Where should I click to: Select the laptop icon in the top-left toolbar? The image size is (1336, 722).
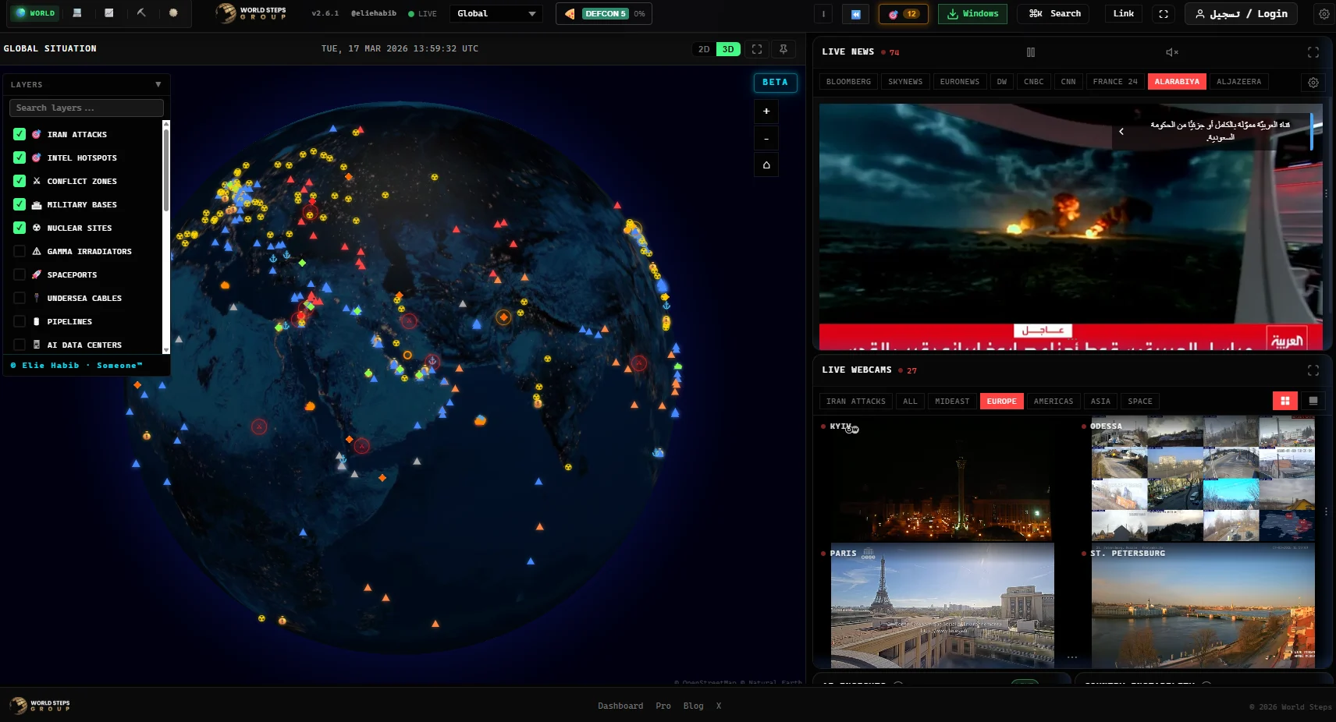pyautogui.click(x=76, y=12)
